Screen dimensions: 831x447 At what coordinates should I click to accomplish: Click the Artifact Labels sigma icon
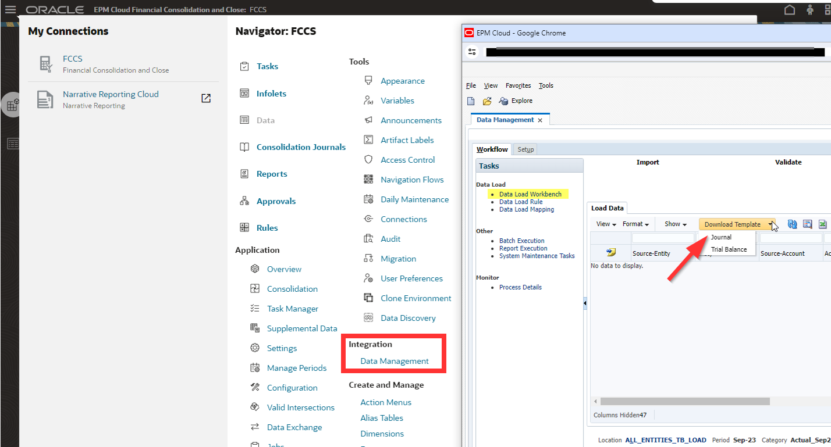[368, 140]
